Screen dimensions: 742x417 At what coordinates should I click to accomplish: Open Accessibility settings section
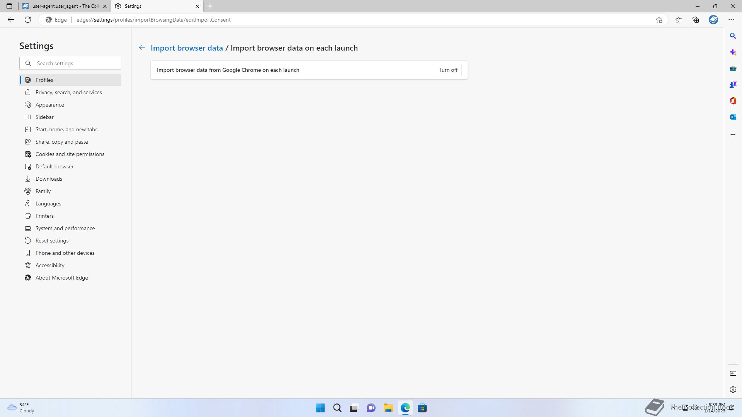70,265
